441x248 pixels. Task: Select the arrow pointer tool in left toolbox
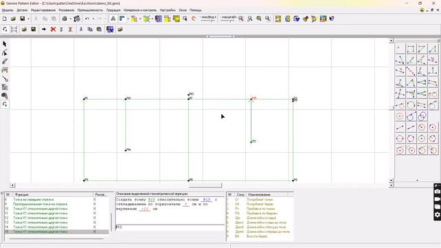(5, 44)
